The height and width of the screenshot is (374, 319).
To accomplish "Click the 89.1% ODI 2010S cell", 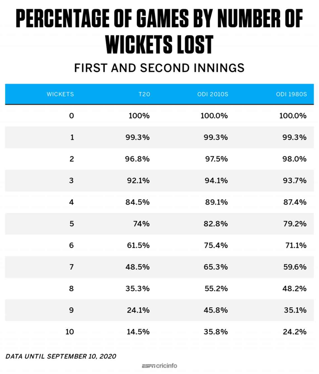I will [216, 202].
